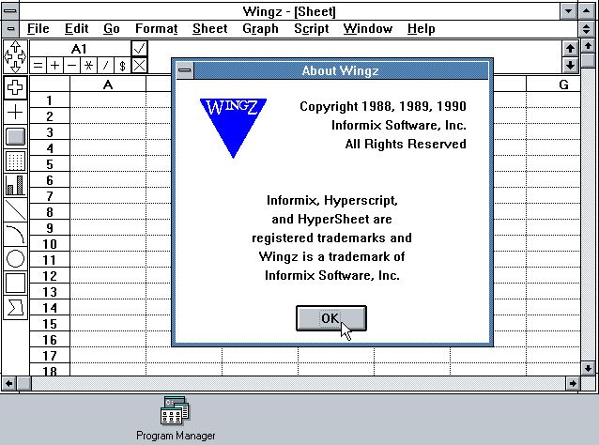Open the Sheet document control menu

(x=10, y=29)
